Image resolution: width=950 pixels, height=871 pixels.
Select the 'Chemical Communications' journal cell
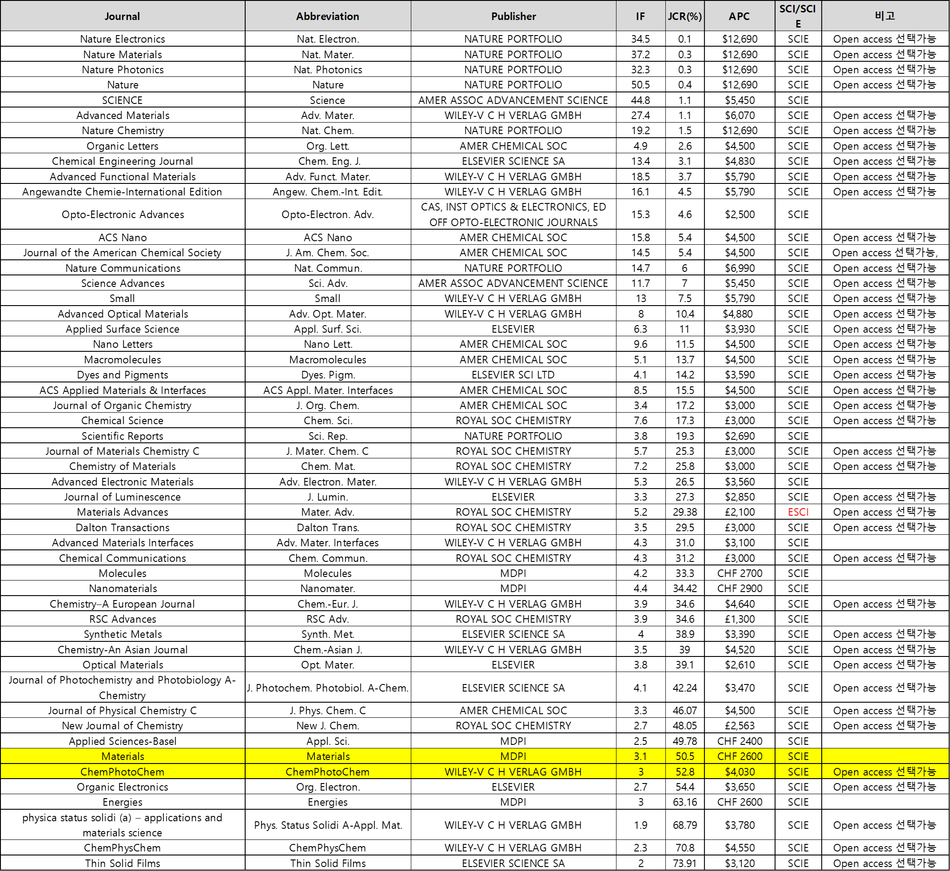(123, 558)
